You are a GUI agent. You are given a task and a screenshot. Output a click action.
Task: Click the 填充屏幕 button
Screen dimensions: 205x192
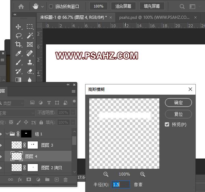click(152, 6)
